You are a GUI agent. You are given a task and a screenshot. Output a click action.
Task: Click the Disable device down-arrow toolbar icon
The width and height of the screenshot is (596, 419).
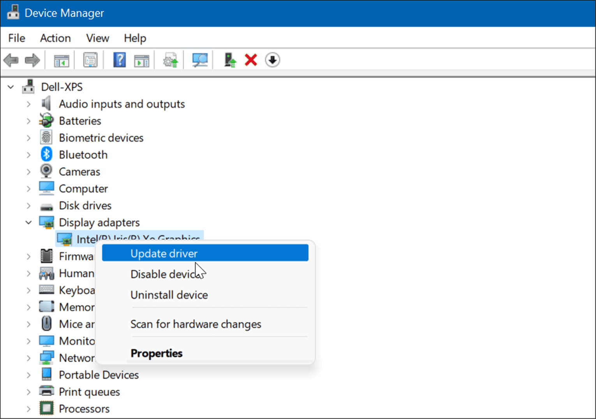(272, 60)
